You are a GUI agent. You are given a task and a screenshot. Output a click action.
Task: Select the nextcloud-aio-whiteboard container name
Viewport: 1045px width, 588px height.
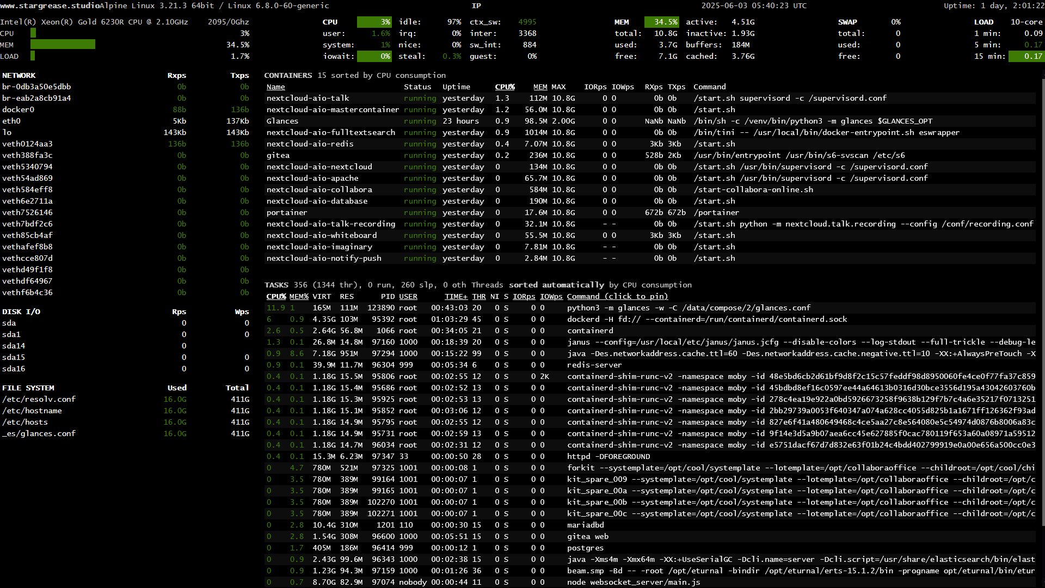[322, 236]
